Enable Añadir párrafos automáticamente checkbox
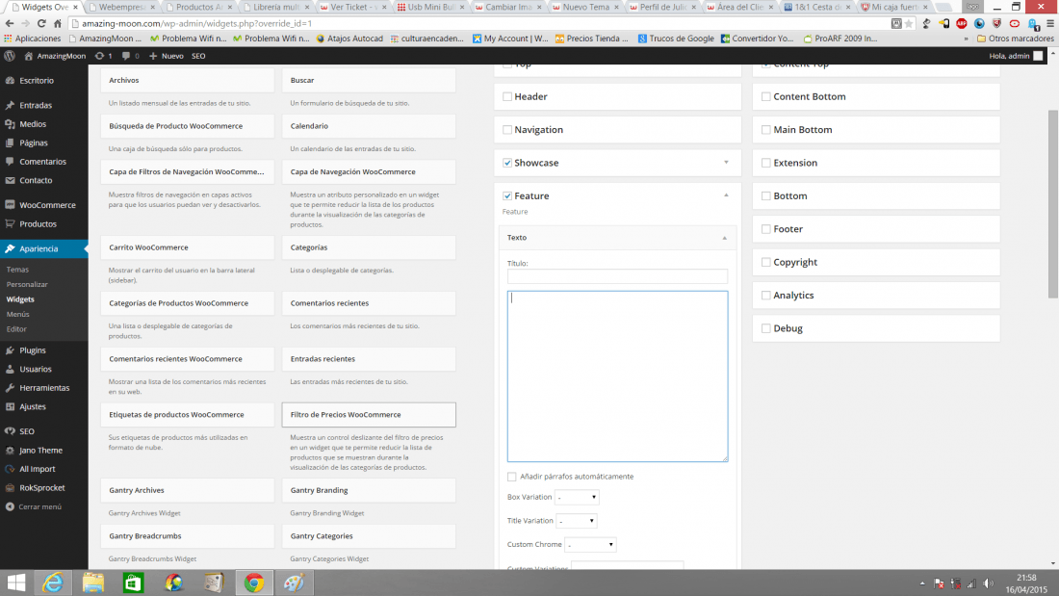The image size is (1059, 596). tap(512, 477)
